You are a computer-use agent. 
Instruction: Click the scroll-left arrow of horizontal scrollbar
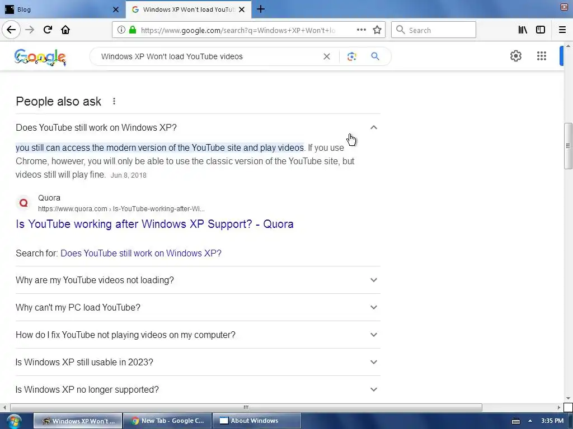4,407
